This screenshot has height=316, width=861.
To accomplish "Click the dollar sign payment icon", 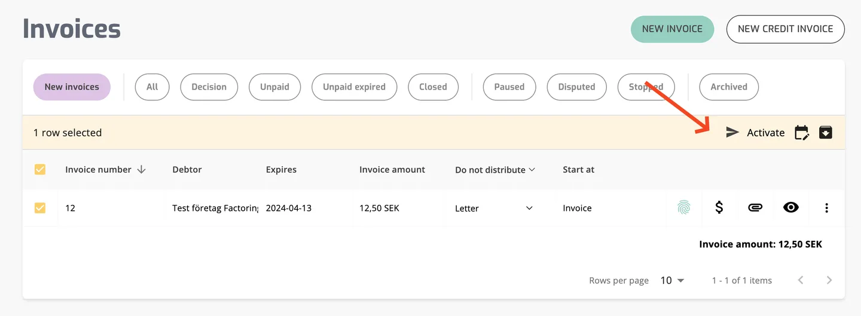I will [719, 208].
